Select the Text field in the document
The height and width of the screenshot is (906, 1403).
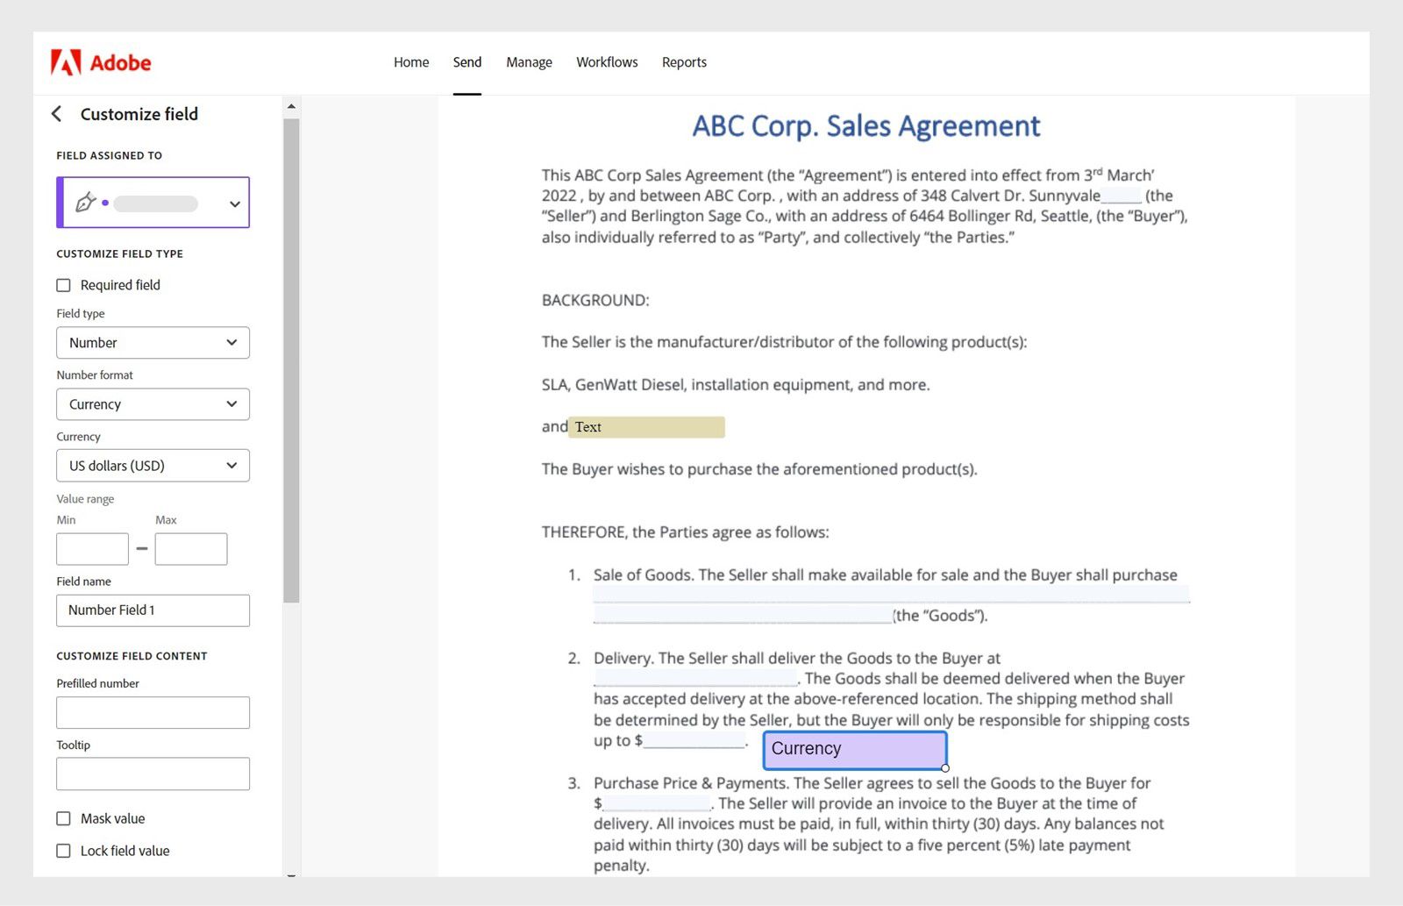click(x=646, y=427)
